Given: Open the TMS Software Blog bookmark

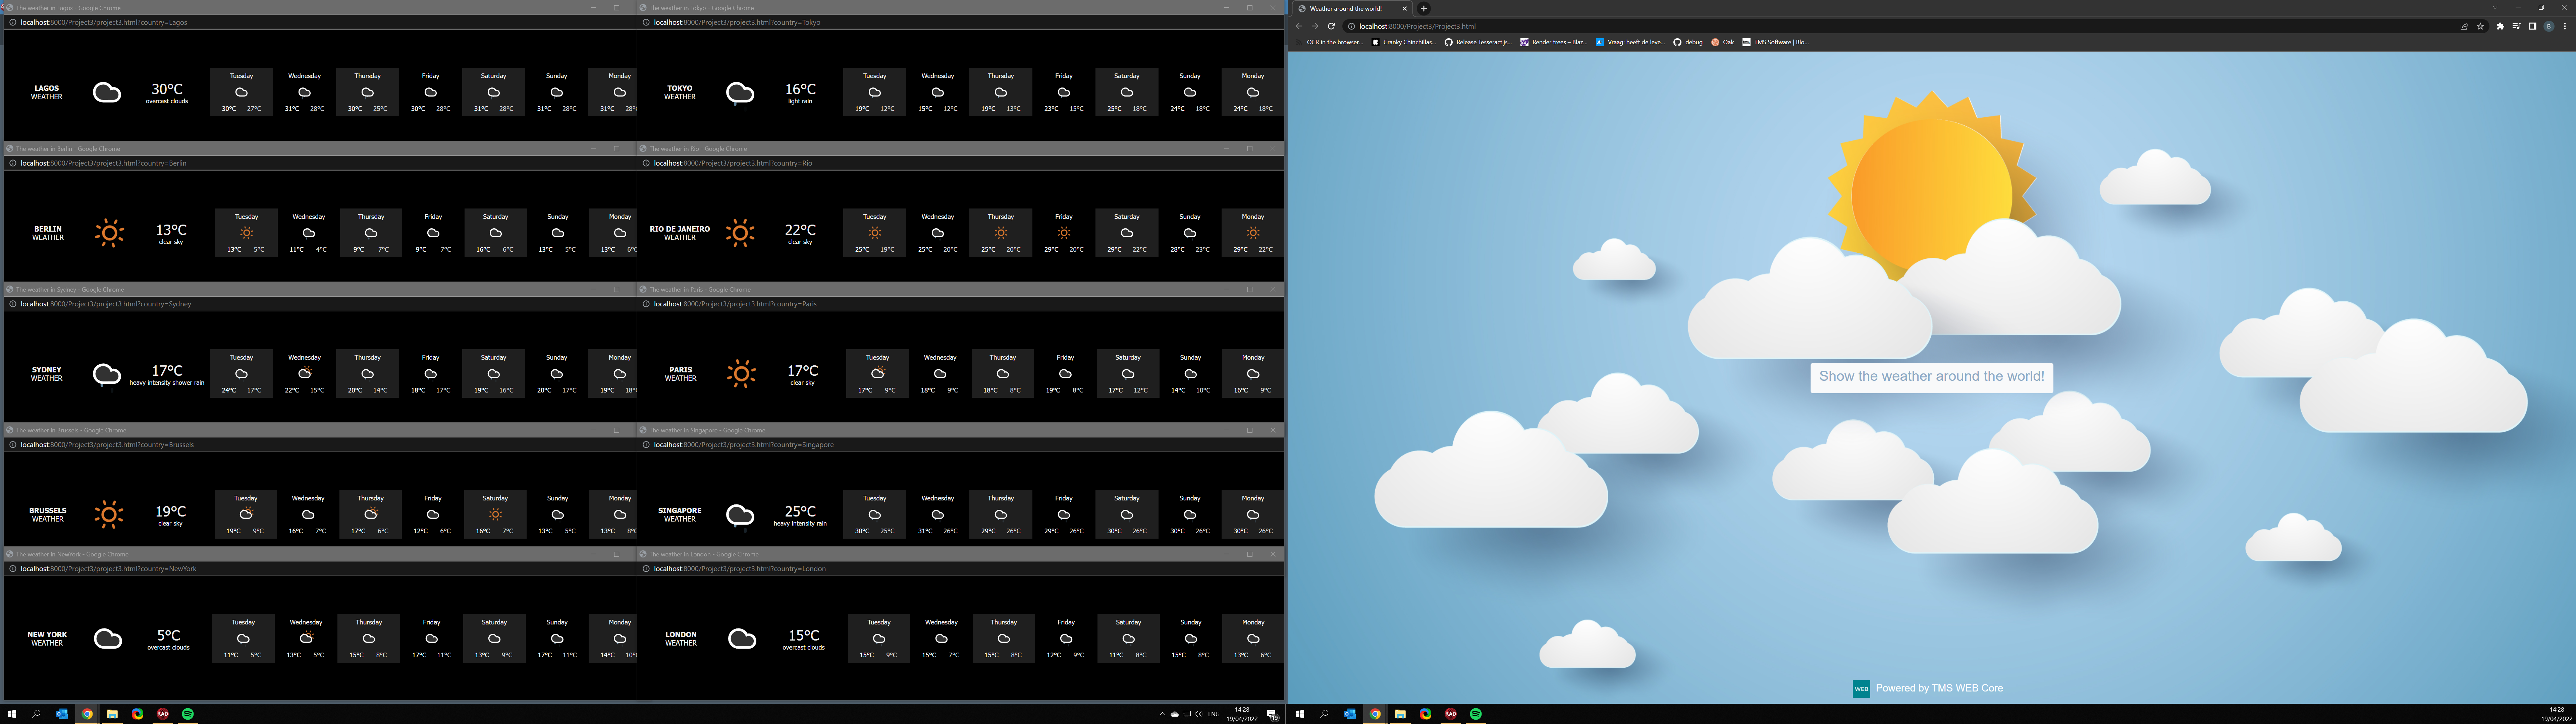Looking at the screenshot, I should [x=1776, y=42].
